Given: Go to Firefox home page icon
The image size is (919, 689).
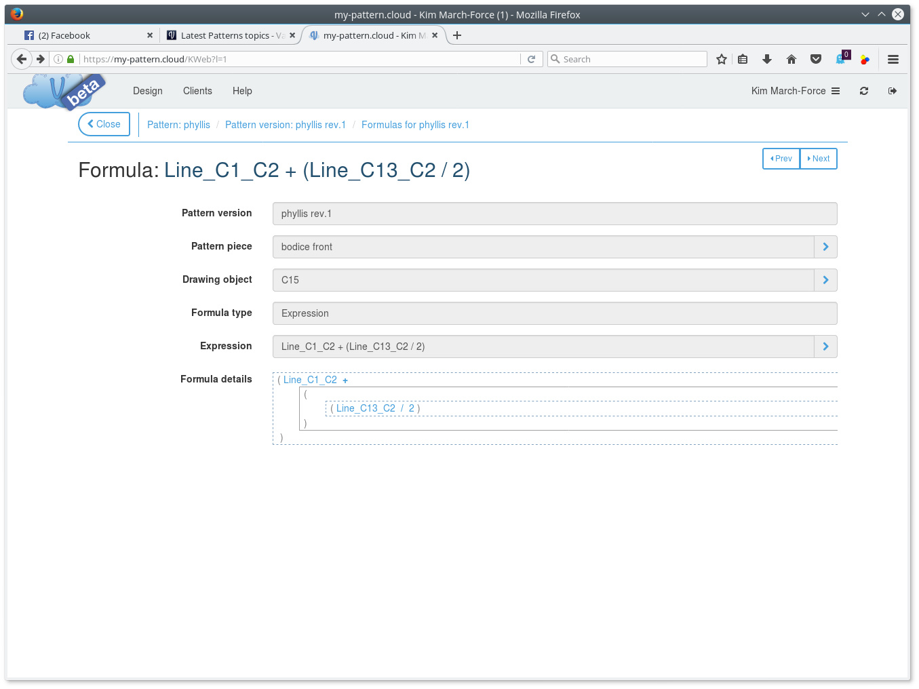Looking at the screenshot, I should [x=791, y=60].
